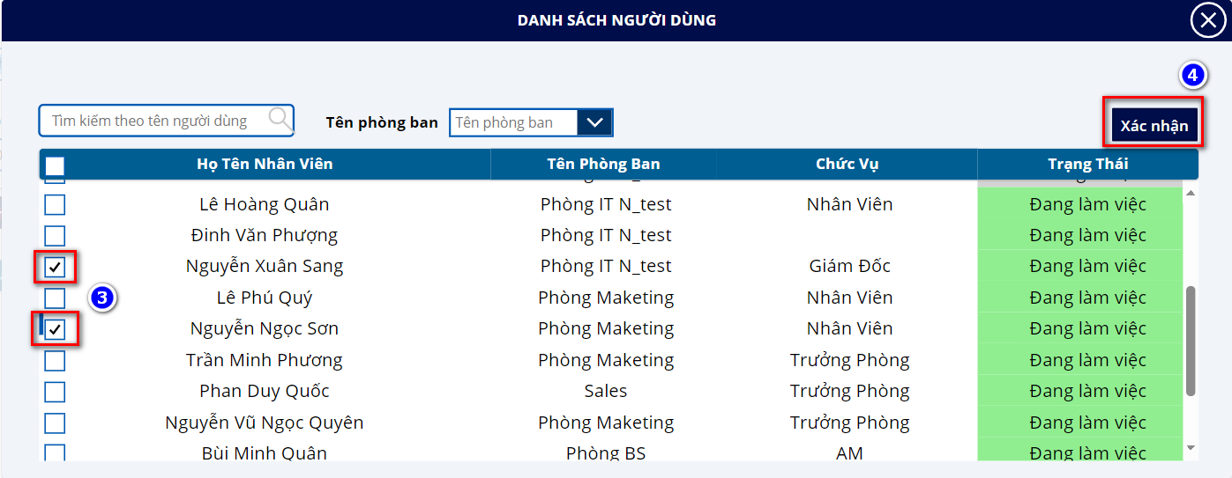The image size is (1232, 478).
Task: Click the scrollbar down arrow
Action: tap(1191, 448)
